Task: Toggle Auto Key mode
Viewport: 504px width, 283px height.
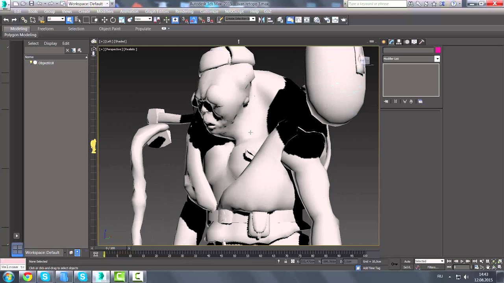Action: [407, 261]
